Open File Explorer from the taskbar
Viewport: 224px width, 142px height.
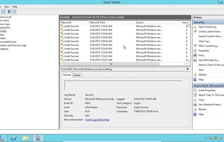click(x=26, y=138)
